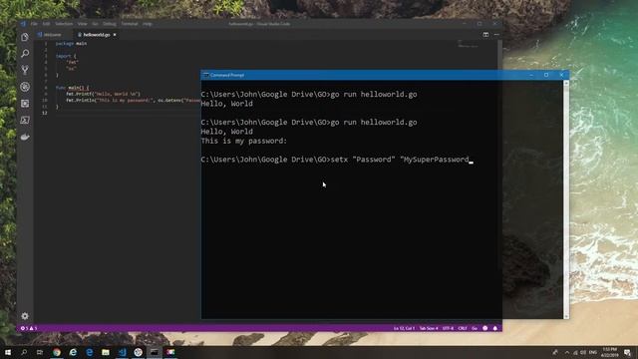638x359 pixels.
Task: Click Ln 12, Col 1 in status bar
Action: [404, 328]
